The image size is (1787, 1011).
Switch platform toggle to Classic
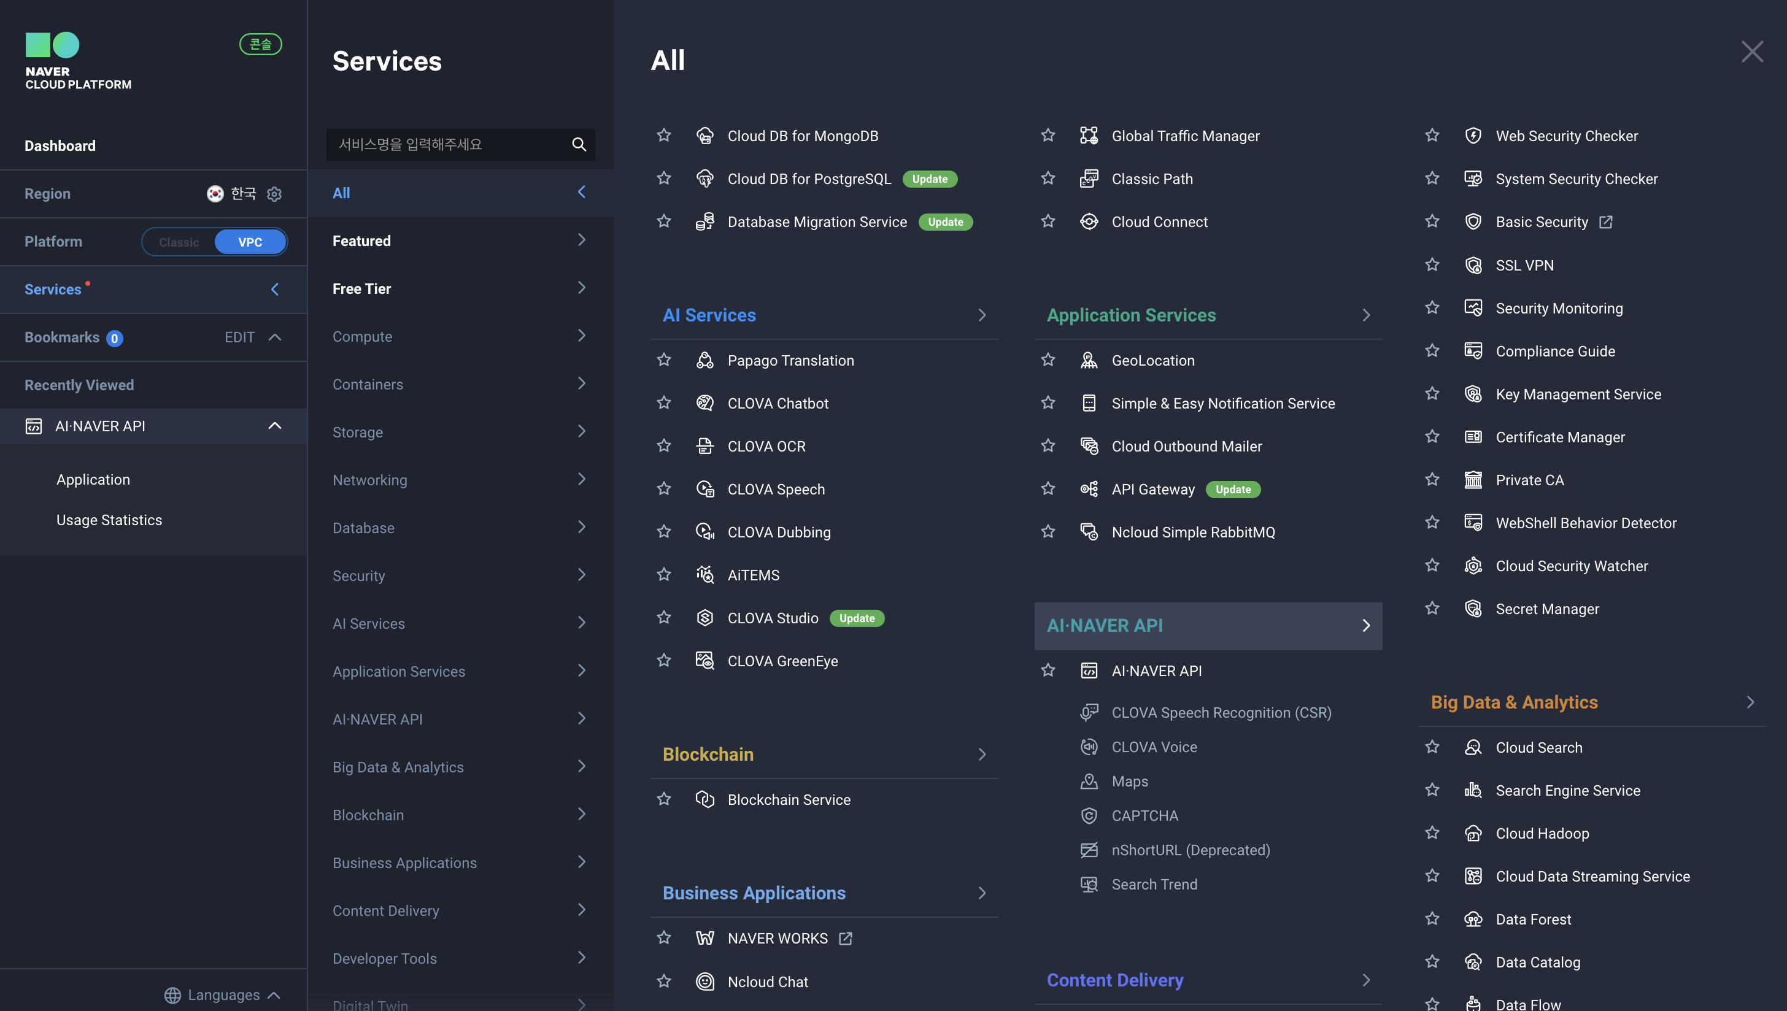[x=179, y=242]
